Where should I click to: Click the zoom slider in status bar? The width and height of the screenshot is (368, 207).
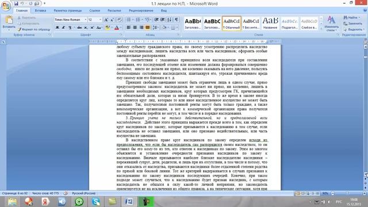348,193
